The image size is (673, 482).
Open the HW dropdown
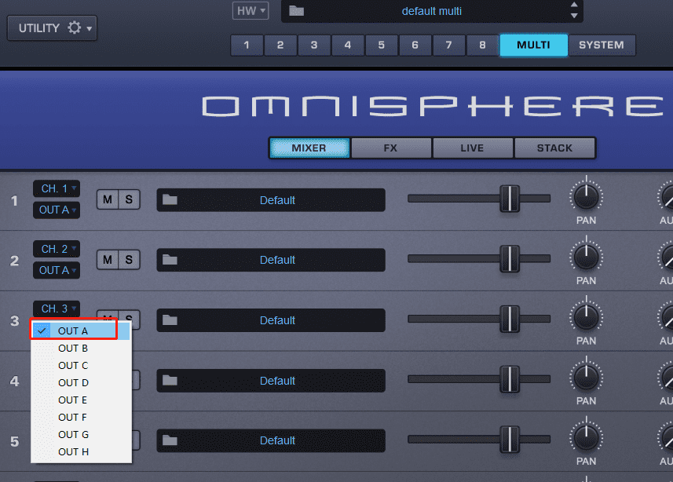click(x=251, y=11)
